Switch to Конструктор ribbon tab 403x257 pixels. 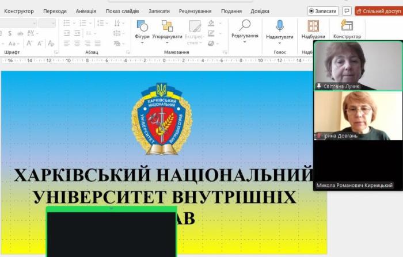(19, 11)
